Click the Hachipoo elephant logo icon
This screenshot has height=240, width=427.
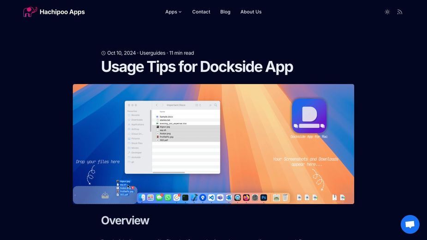click(x=30, y=12)
